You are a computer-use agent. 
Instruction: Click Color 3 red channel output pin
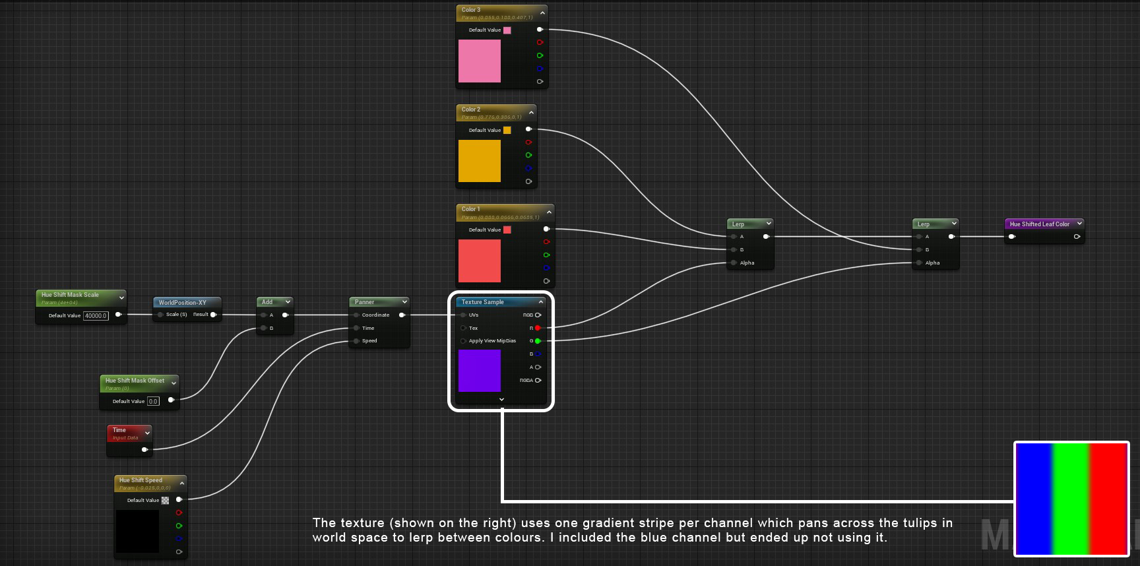tap(540, 42)
